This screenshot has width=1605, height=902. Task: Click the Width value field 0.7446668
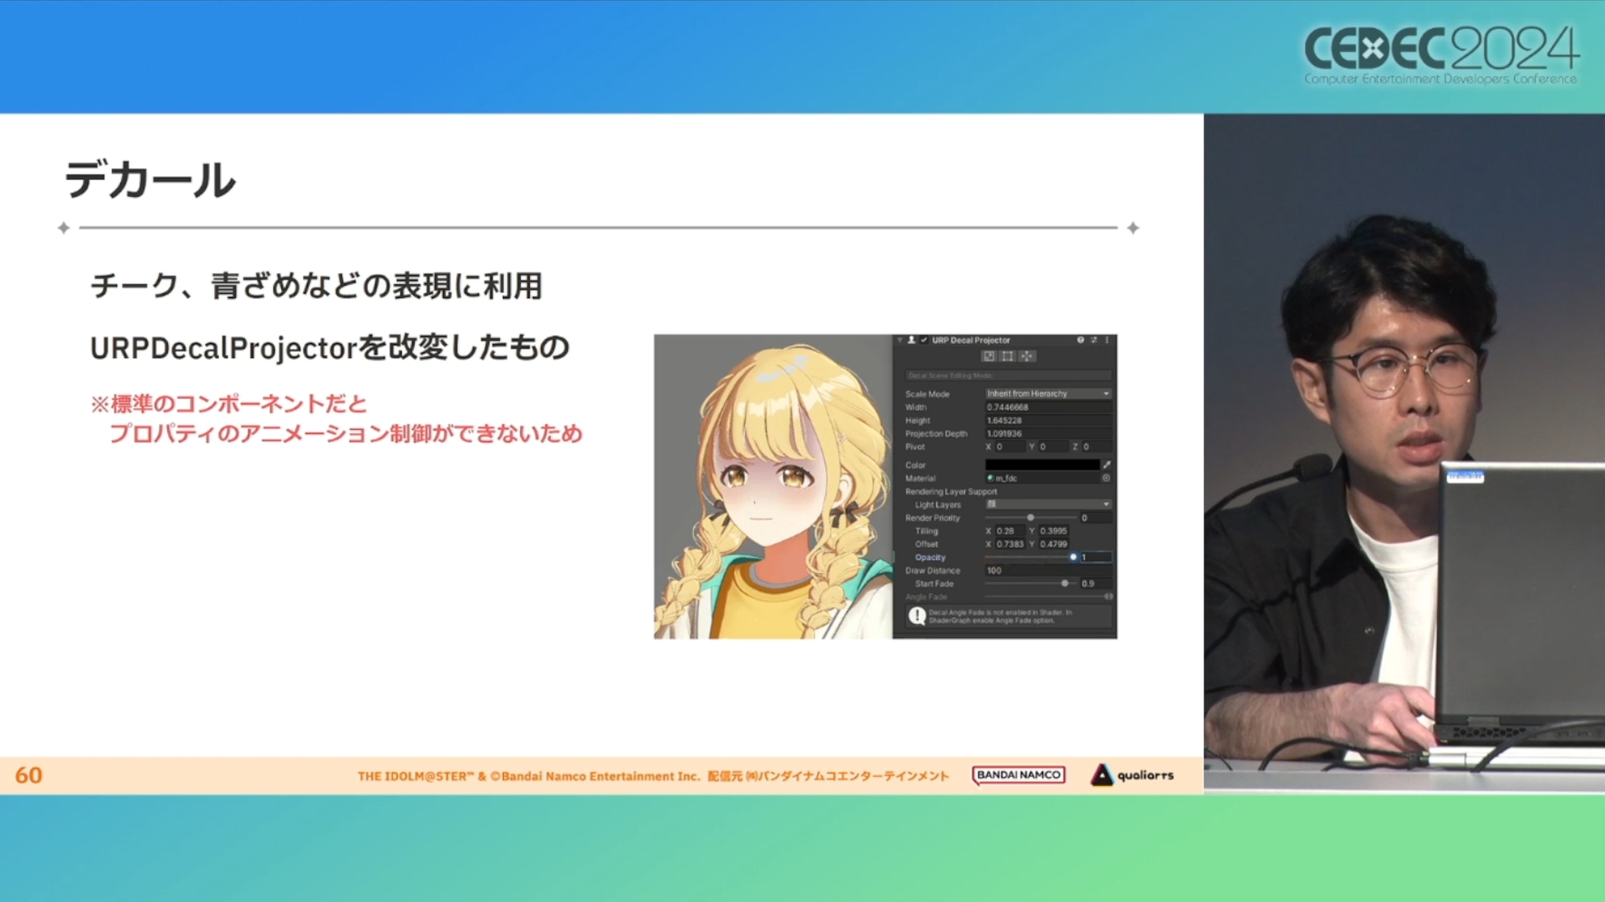click(1048, 408)
